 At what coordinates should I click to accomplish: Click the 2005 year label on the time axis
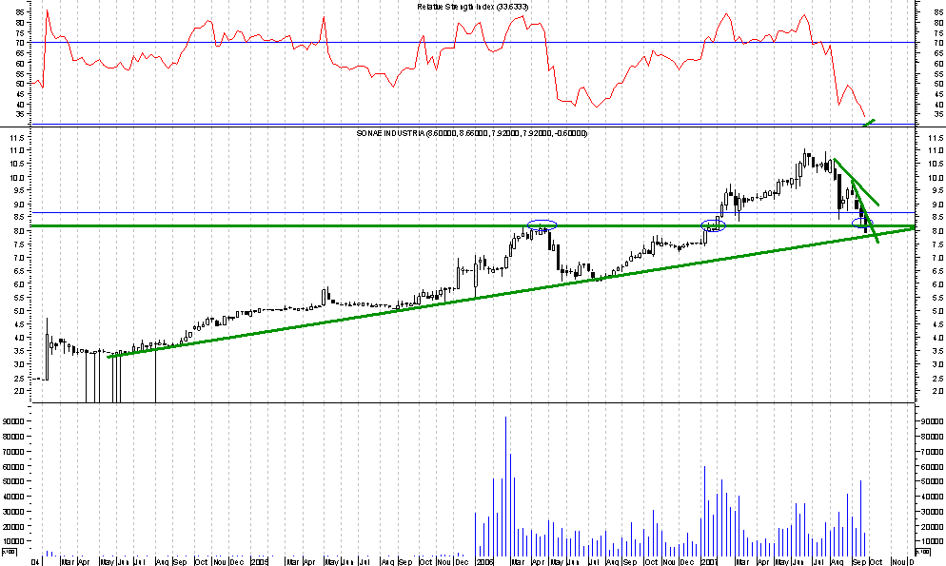260,562
